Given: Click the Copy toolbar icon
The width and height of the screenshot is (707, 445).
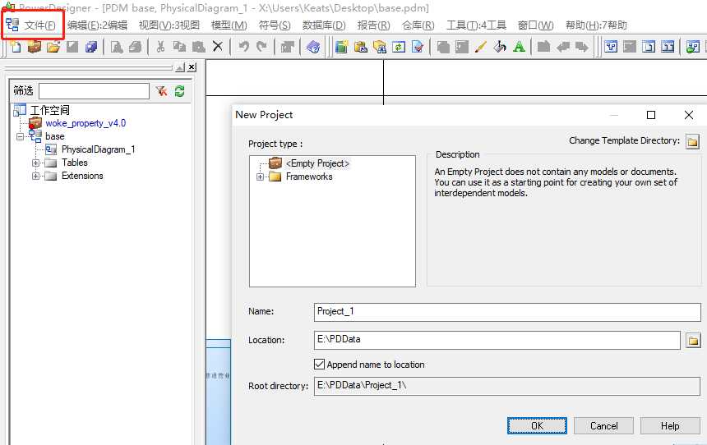Looking at the screenshot, I should pos(179,47).
